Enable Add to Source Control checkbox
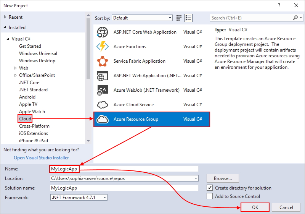Viewport: 305px width, 214px height. pos(209,196)
